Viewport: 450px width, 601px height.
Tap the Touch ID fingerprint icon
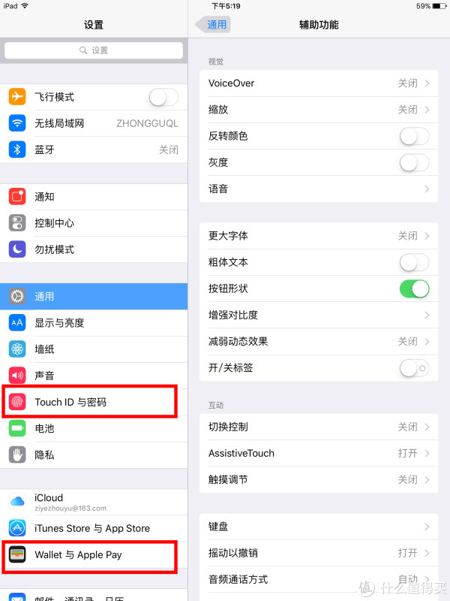click(17, 402)
